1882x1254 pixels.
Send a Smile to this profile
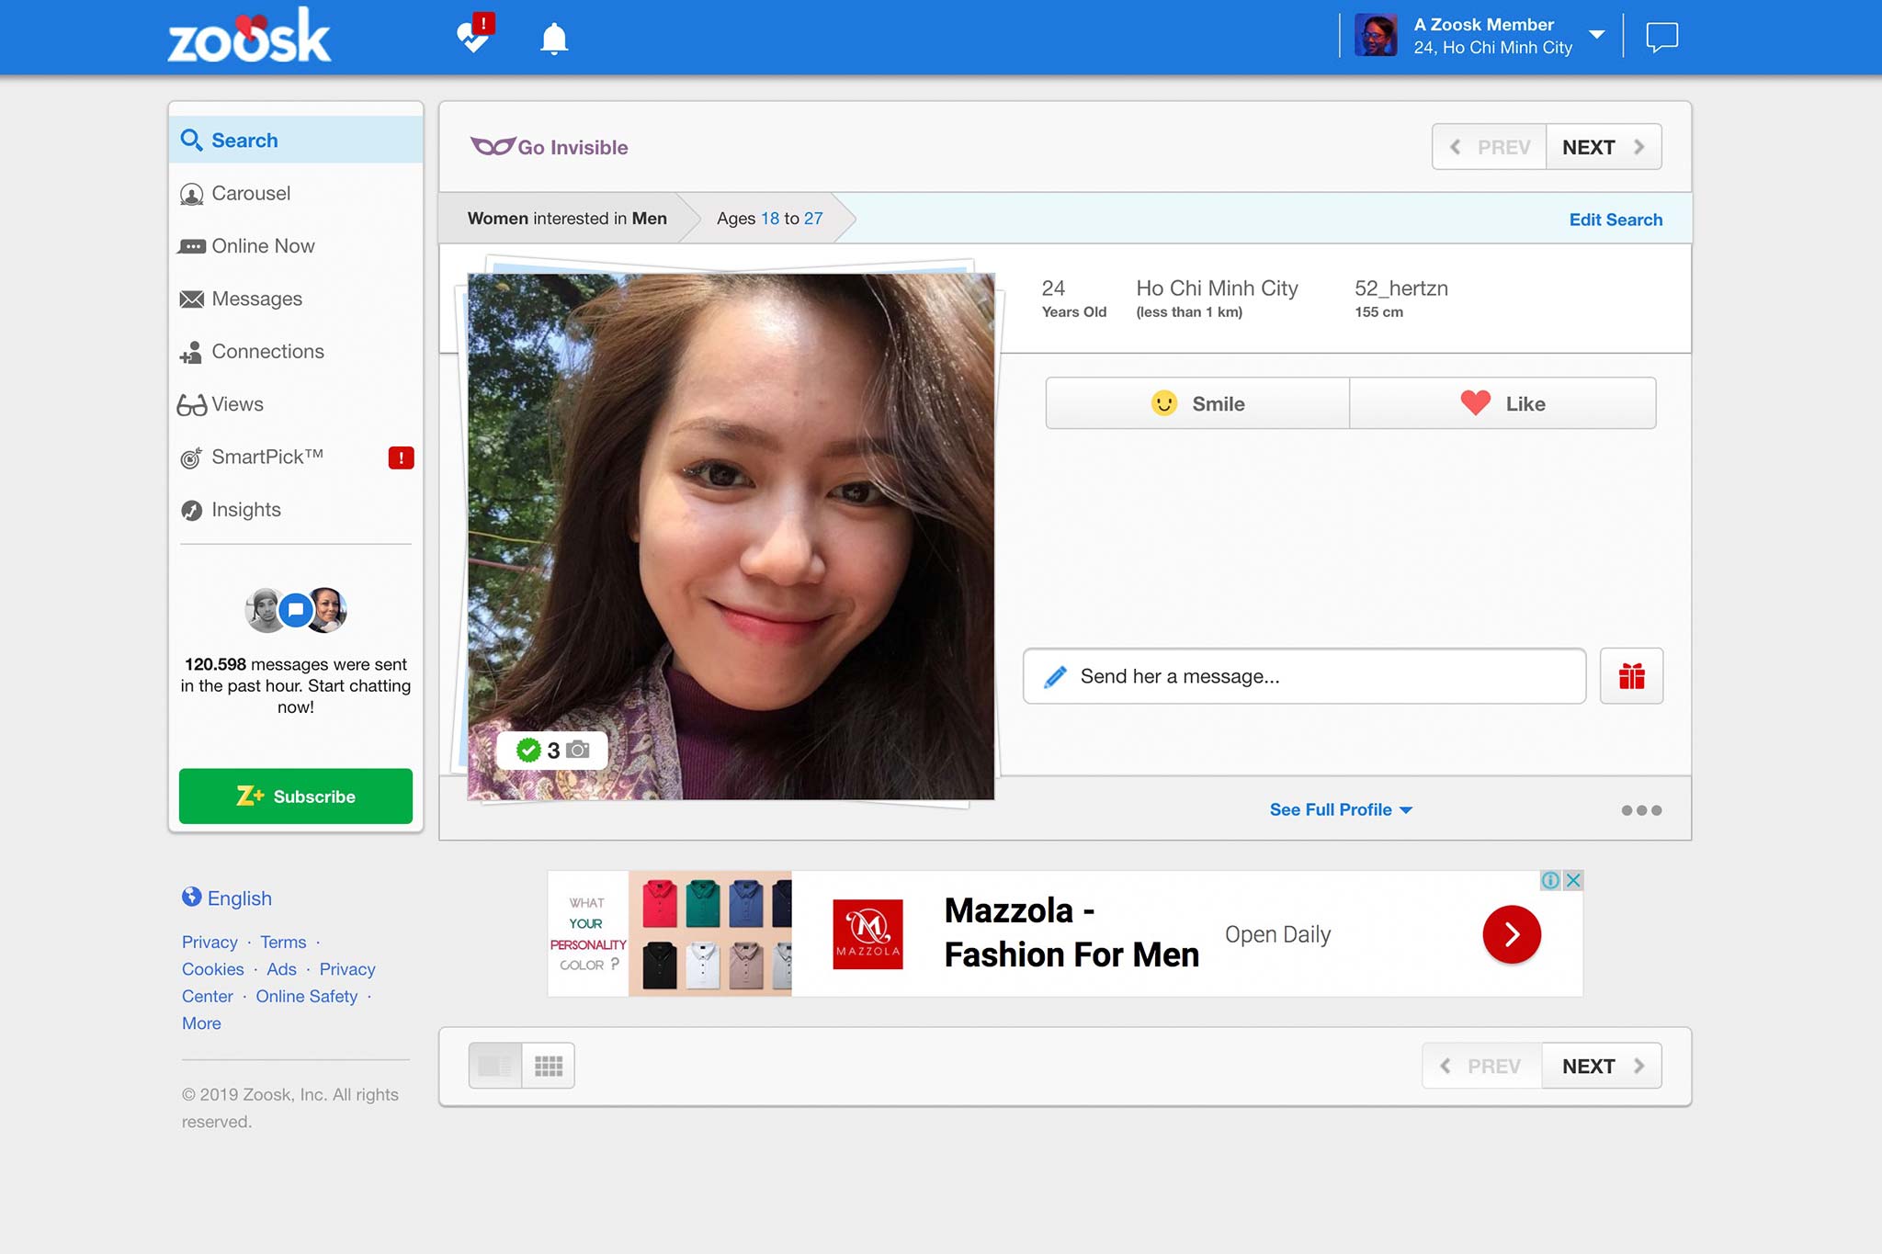(1197, 403)
